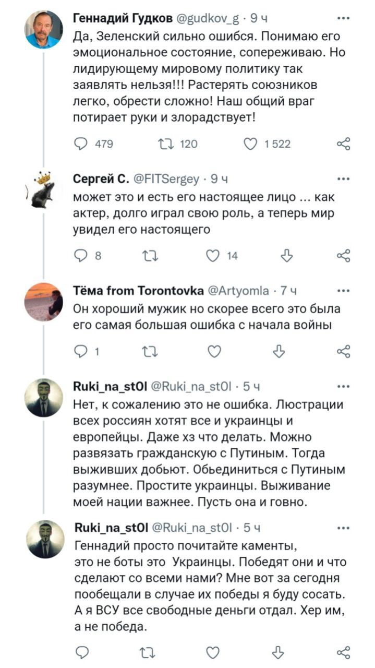Share the last Ruki_na_st0l tweet
375x668 pixels.
point(343,651)
